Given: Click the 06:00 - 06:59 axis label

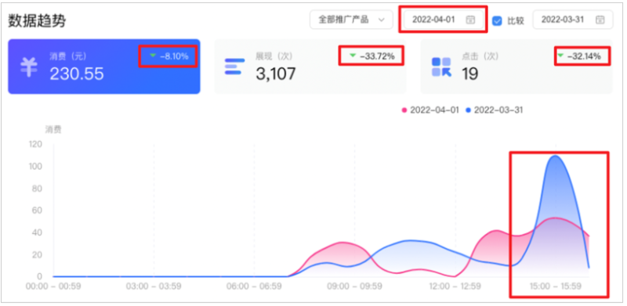Looking at the screenshot, I should tap(254, 286).
